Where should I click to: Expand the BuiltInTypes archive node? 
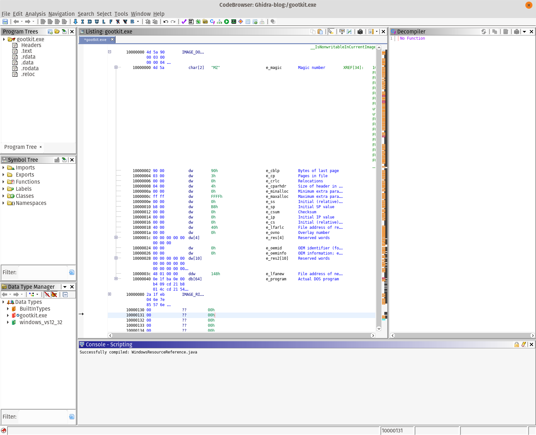click(x=8, y=309)
